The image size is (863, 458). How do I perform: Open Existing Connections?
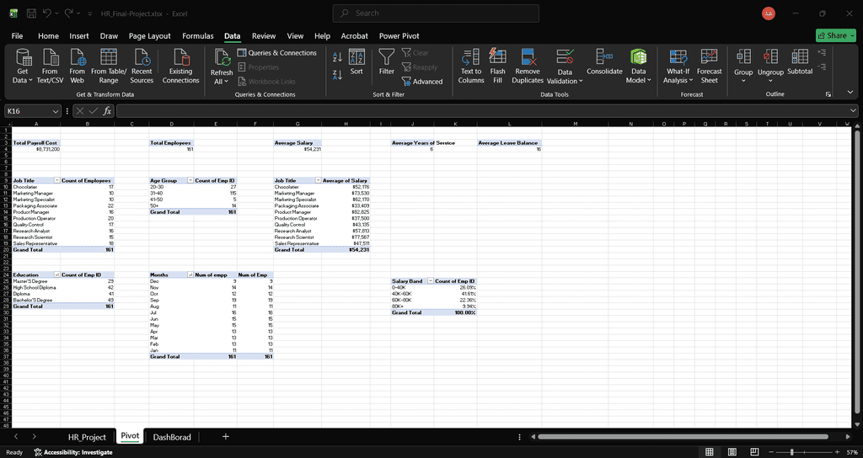click(180, 66)
